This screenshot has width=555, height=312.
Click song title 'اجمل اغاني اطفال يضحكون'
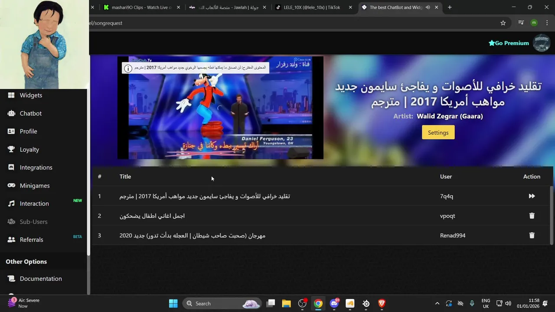coord(152,216)
